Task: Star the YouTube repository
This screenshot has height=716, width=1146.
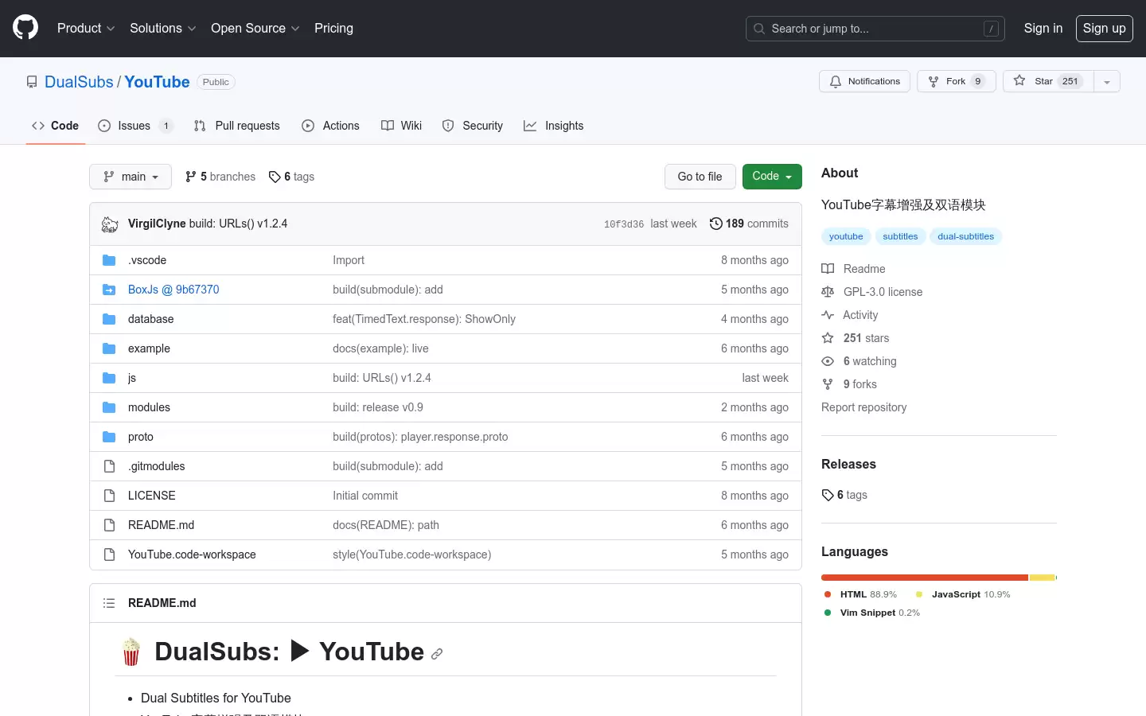Action: (1047, 81)
